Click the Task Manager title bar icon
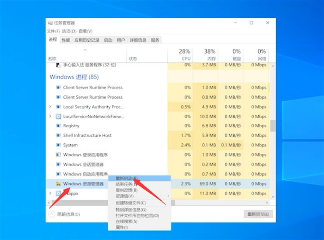Image resolution: width=324 pixels, height=240 pixels. [50, 23]
